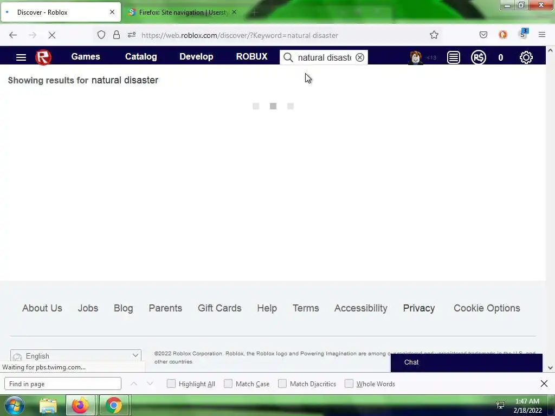Open the Catalog page
This screenshot has width=555, height=416.
coord(141,56)
